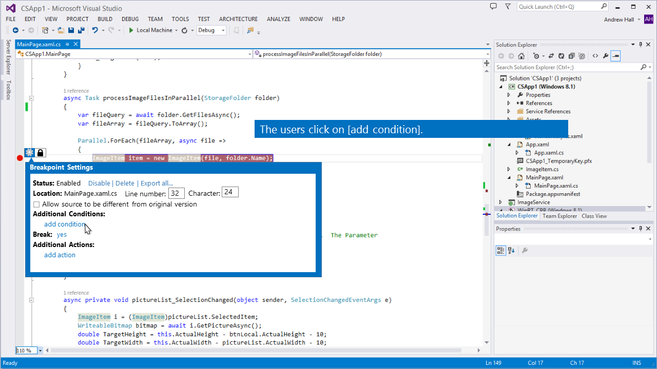Image resolution: width=657 pixels, height=369 pixels.
Task: Click the Undo arrow in the toolbar
Action: [x=95, y=30]
